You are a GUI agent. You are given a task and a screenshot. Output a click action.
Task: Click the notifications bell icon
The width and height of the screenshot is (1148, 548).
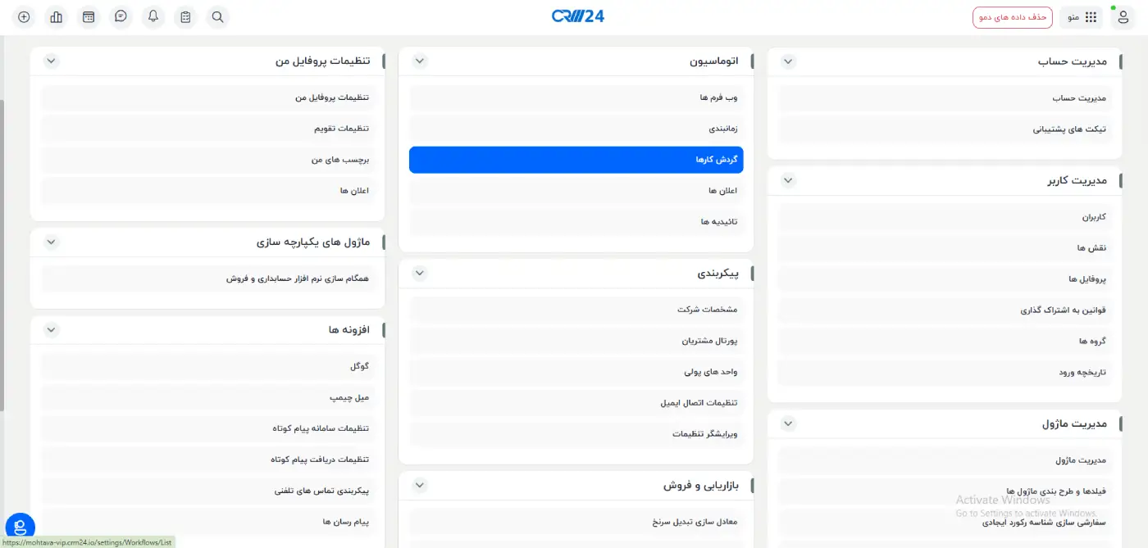(x=153, y=16)
